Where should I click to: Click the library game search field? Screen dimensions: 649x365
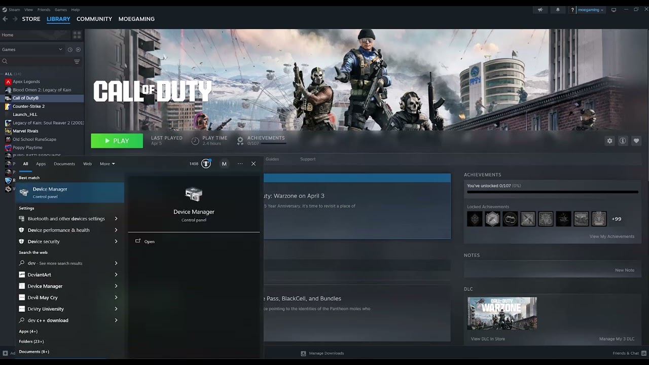(38, 61)
